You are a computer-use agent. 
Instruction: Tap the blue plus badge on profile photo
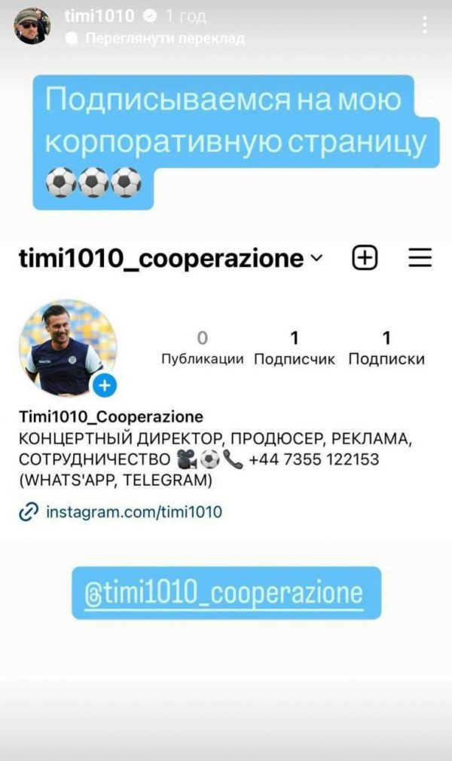(x=105, y=386)
